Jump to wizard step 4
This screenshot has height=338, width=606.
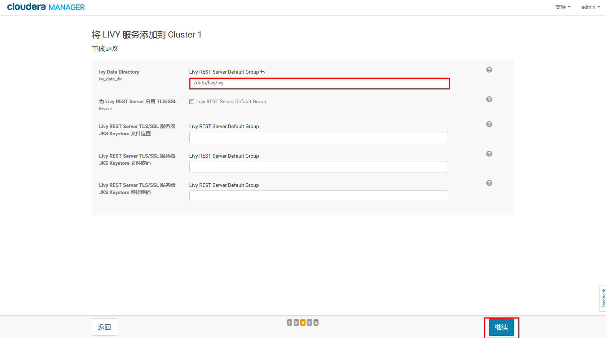309,322
